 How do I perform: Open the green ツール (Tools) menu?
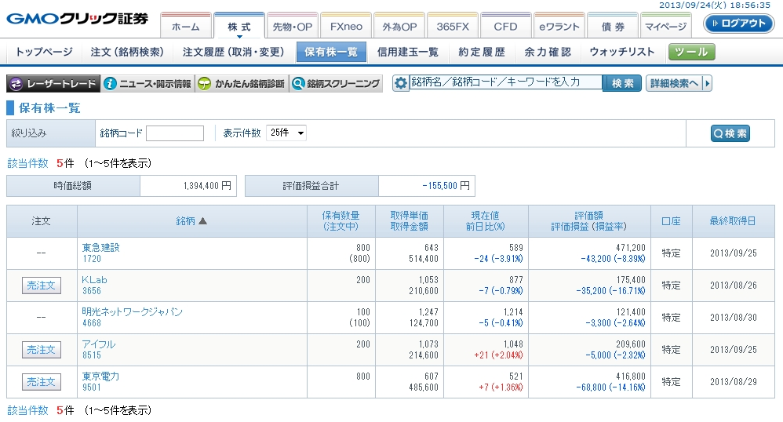(692, 53)
